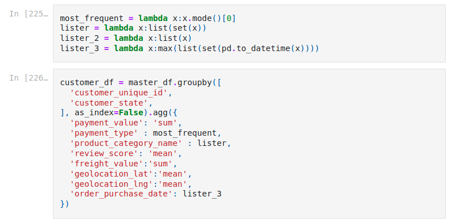This screenshot has width=452, height=222.
Task: Click the 'product_category_name' key
Action: click(126, 143)
